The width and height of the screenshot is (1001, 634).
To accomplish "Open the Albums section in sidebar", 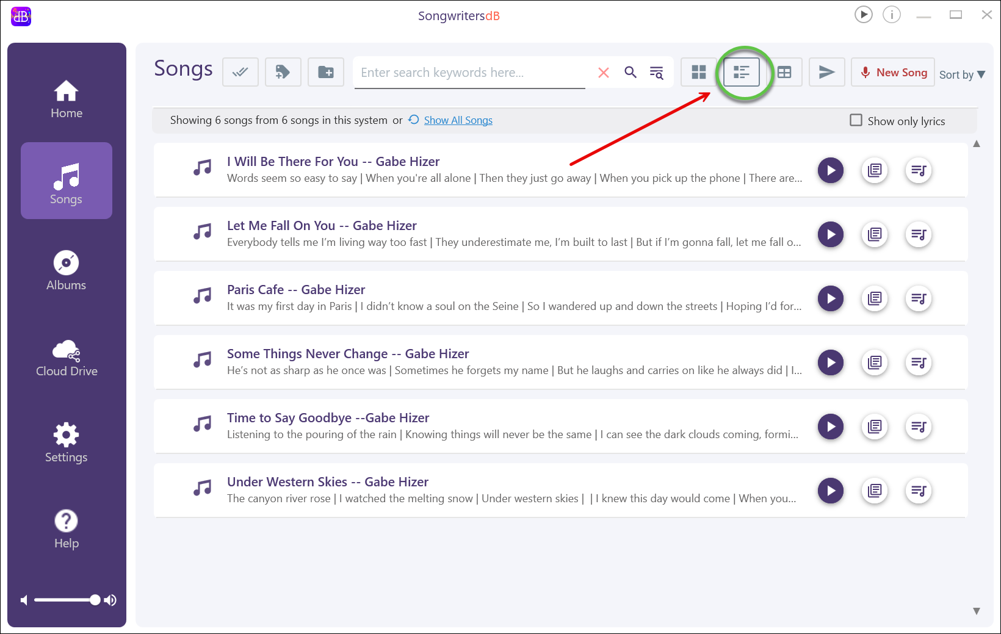I will (66, 270).
